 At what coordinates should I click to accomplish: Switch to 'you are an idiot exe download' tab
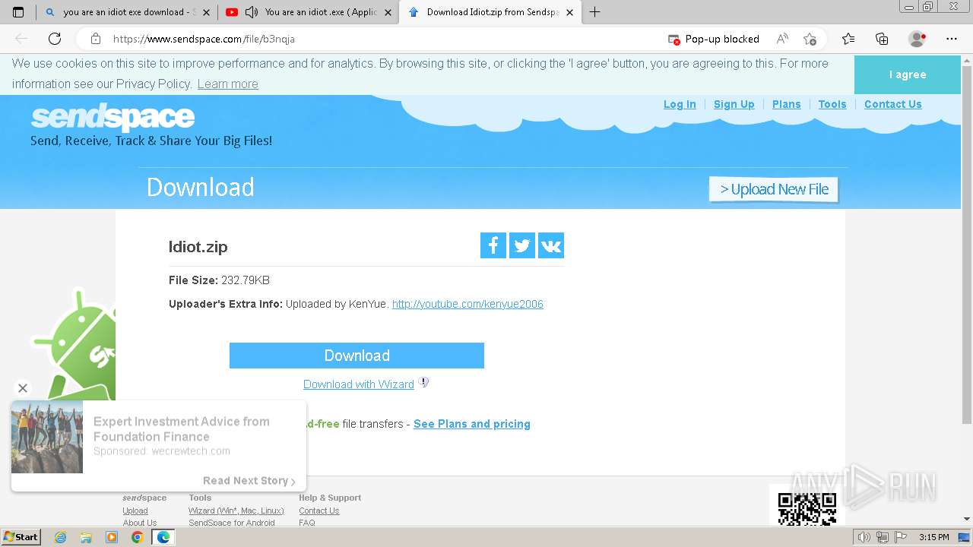125,12
